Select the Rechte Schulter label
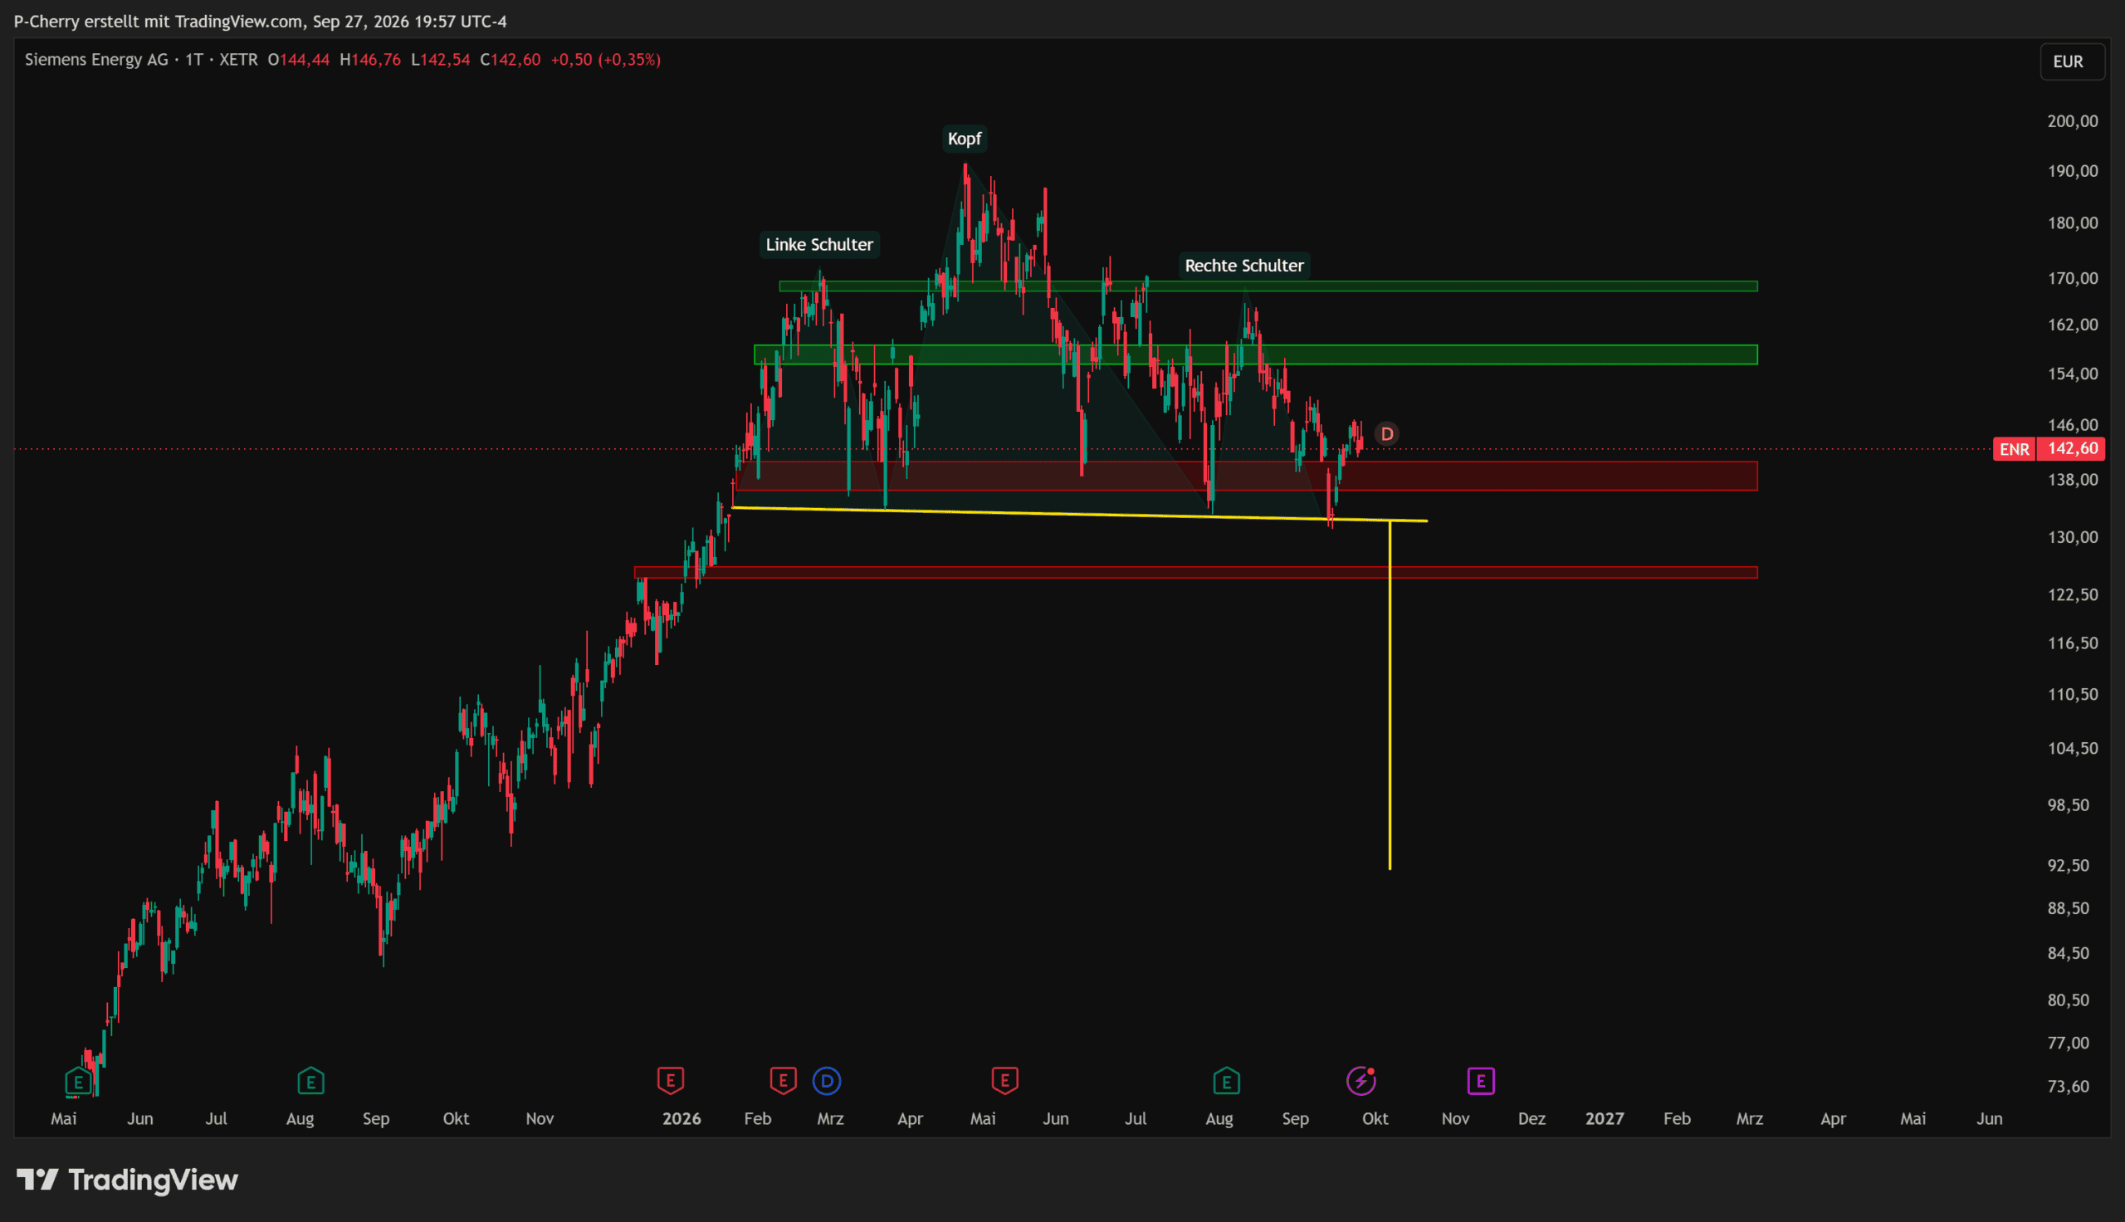2125x1222 pixels. pos(1243,265)
